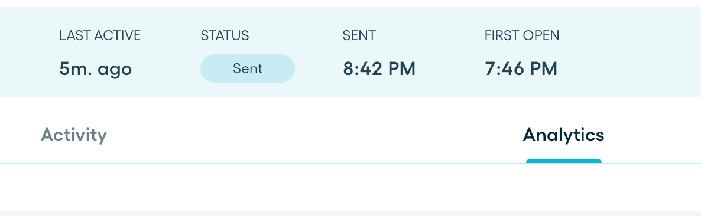Click the thin divider line under the tabs

[x=350, y=164]
